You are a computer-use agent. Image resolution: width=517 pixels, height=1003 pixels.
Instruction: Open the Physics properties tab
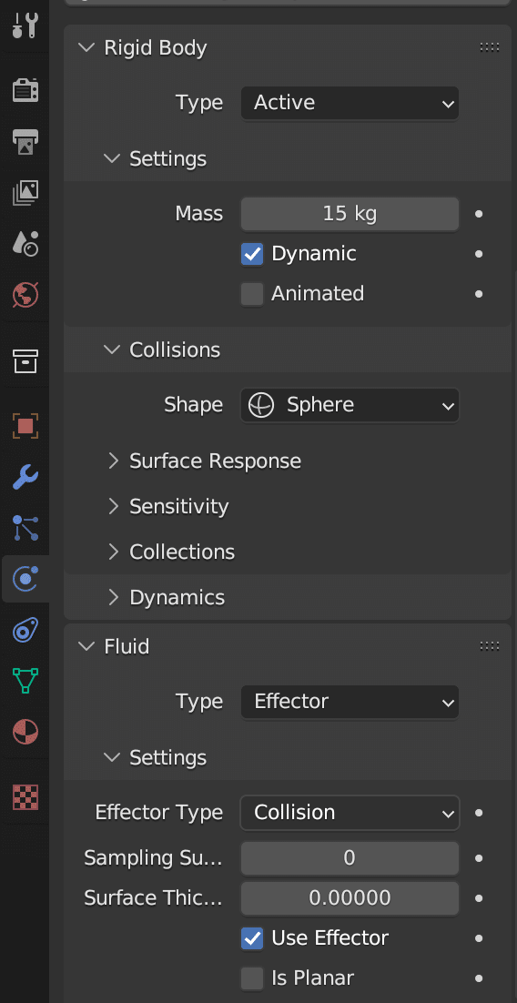[25, 579]
